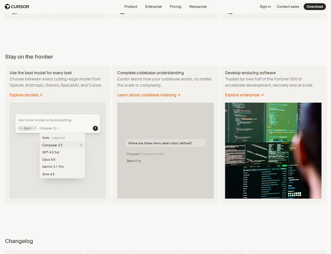Open the Product menu
Viewport: 331px width, 254px height.
point(131,7)
